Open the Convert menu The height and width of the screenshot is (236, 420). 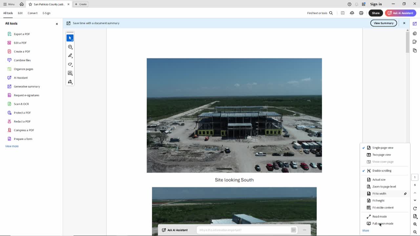pyautogui.click(x=32, y=13)
